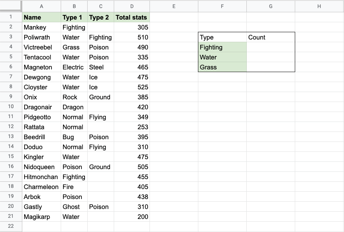Viewport: 344px width, 232px height.
Task: Select the Mankey cell
Action: (42, 27)
